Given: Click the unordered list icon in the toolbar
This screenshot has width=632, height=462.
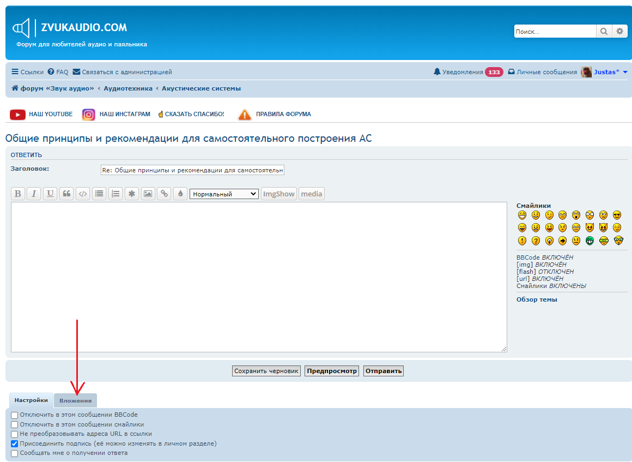Looking at the screenshot, I should (99, 194).
